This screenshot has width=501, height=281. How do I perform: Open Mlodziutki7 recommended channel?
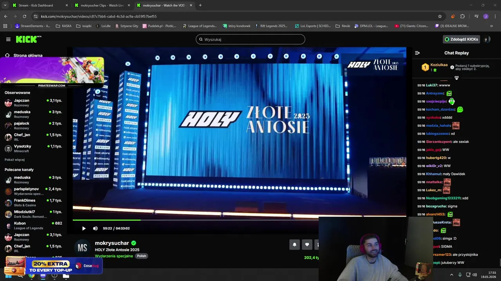pos(33,214)
